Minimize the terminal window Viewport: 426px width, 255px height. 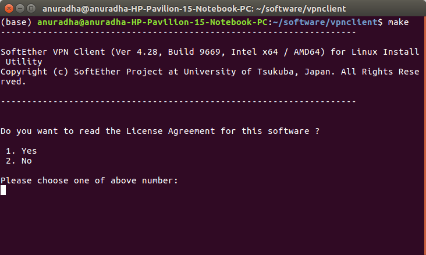pyautogui.click(x=20, y=8)
